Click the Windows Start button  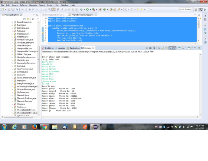[4, 127]
